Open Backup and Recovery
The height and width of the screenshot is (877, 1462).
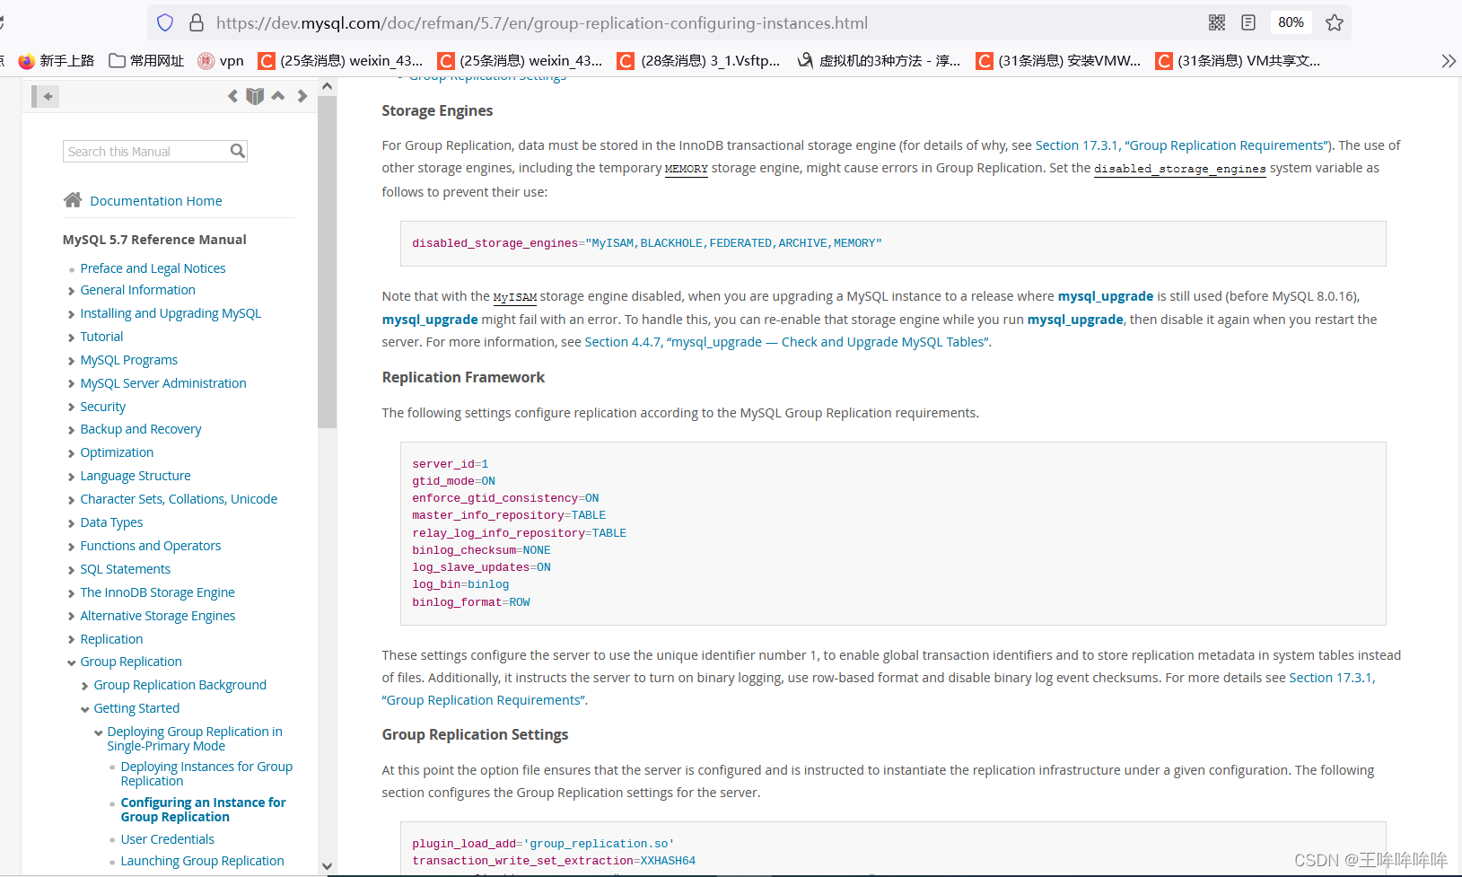[141, 429]
